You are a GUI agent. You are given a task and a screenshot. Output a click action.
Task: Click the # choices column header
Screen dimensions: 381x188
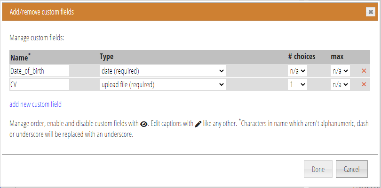(302, 57)
